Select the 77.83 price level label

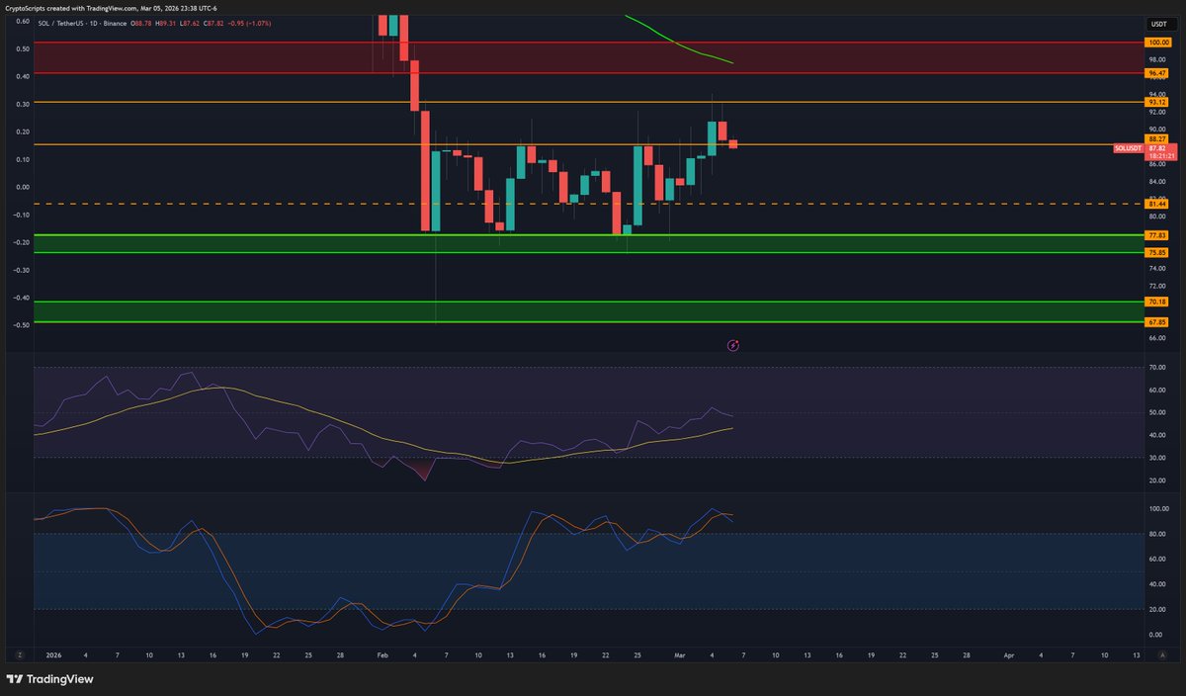click(x=1158, y=235)
